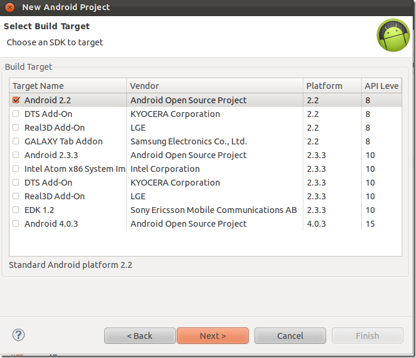Click the help question mark icon
Image resolution: width=416 pixels, height=358 pixels.
click(18, 335)
